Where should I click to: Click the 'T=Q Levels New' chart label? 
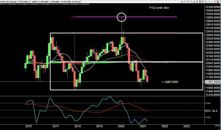click(x=159, y=8)
